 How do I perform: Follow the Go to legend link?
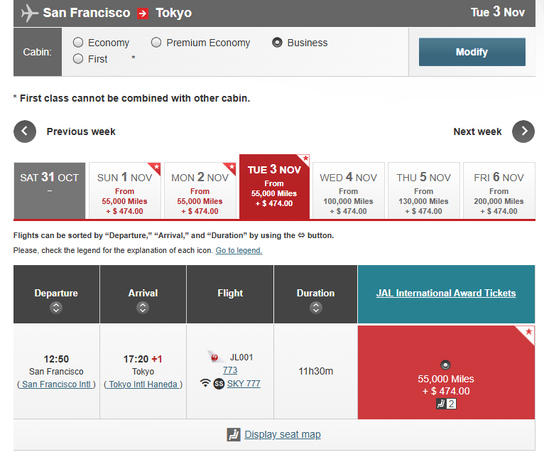pyautogui.click(x=239, y=250)
